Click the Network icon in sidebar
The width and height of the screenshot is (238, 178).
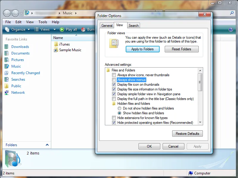7,93
